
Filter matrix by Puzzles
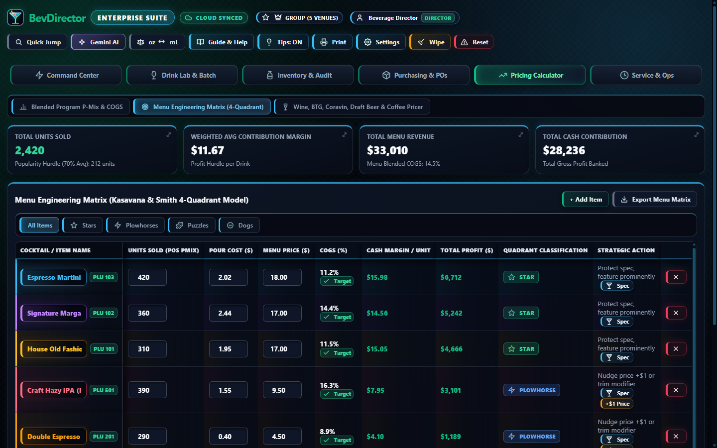pos(192,225)
